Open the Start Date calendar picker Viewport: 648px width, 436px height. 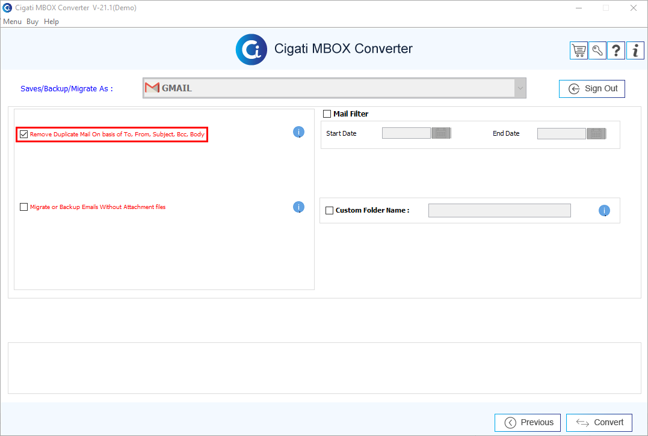[441, 133]
